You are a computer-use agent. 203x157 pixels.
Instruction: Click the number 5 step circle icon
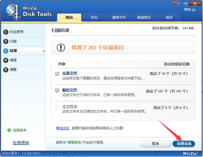point(6,70)
